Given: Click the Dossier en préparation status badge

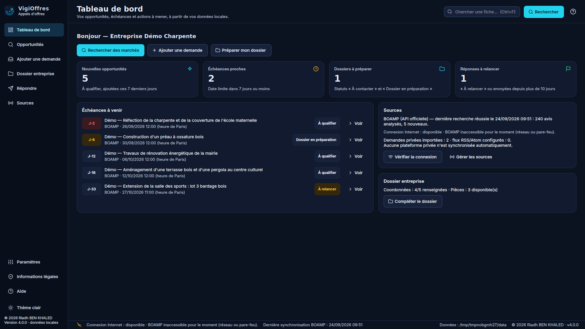Looking at the screenshot, I should [316, 140].
